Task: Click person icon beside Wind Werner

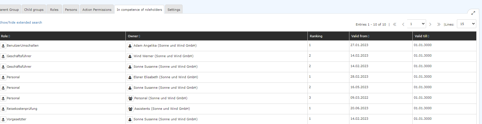Action: pos(130,56)
